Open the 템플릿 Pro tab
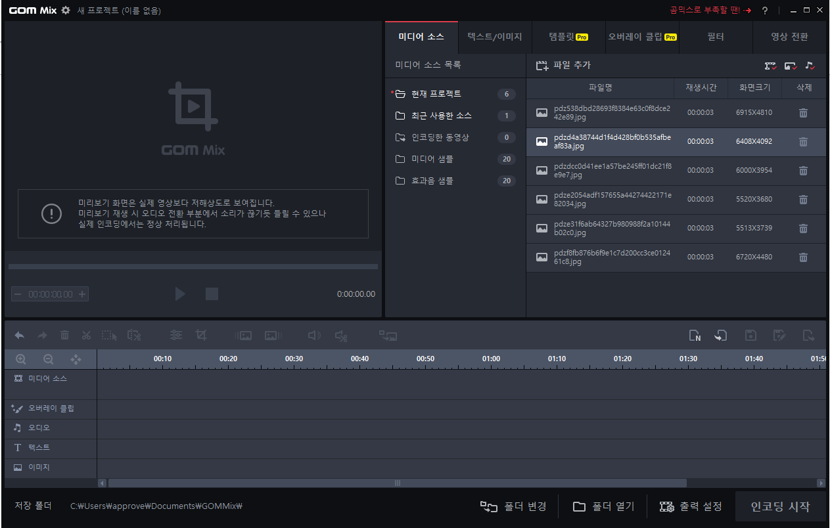 tap(568, 37)
